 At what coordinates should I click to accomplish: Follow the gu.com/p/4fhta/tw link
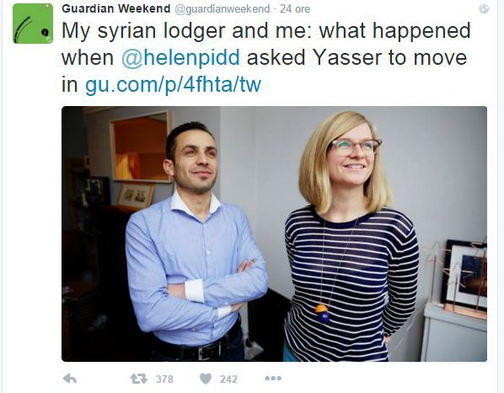[x=174, y=85]
